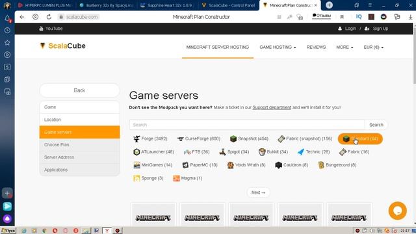Select the Standard (64) category

tap(360, 138)
